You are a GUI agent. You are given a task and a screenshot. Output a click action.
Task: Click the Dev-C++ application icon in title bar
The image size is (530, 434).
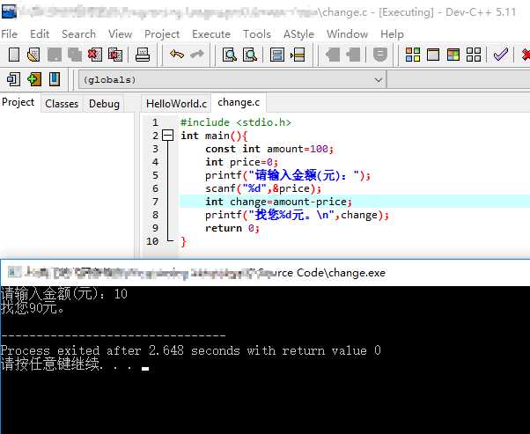pyautogui.click(x=9, y=11)
